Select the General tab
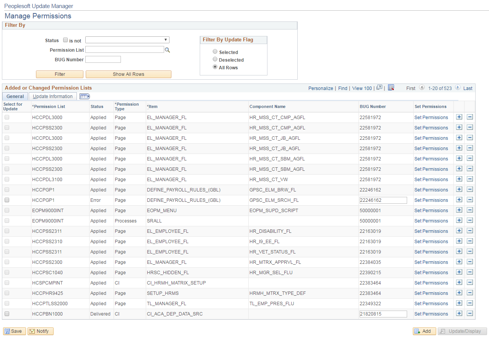This screenshot has width=489, height=337. point(15,96)
